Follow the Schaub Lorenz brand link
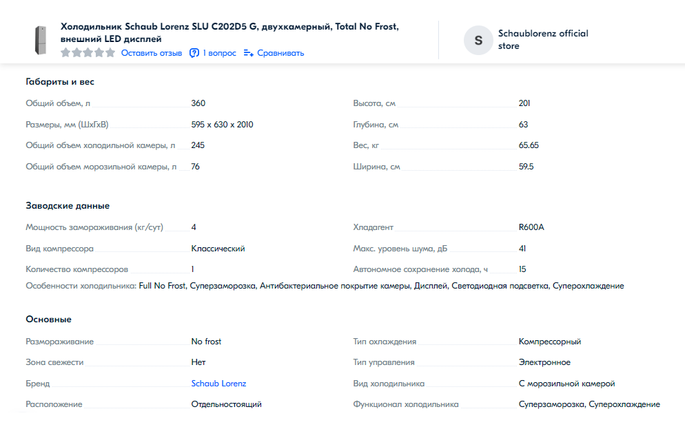 [x=218, y=384]
